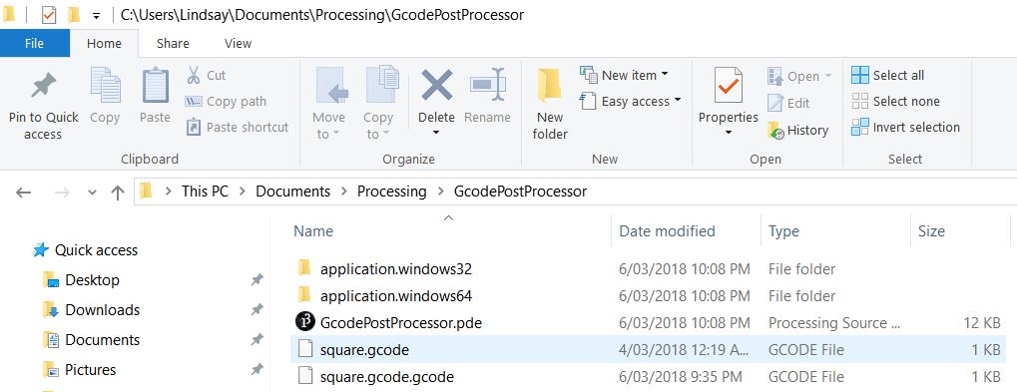Unpin Desktop from Quick access
The width and height of the screenshot is (1017, 392).
[x=256, y=280]
